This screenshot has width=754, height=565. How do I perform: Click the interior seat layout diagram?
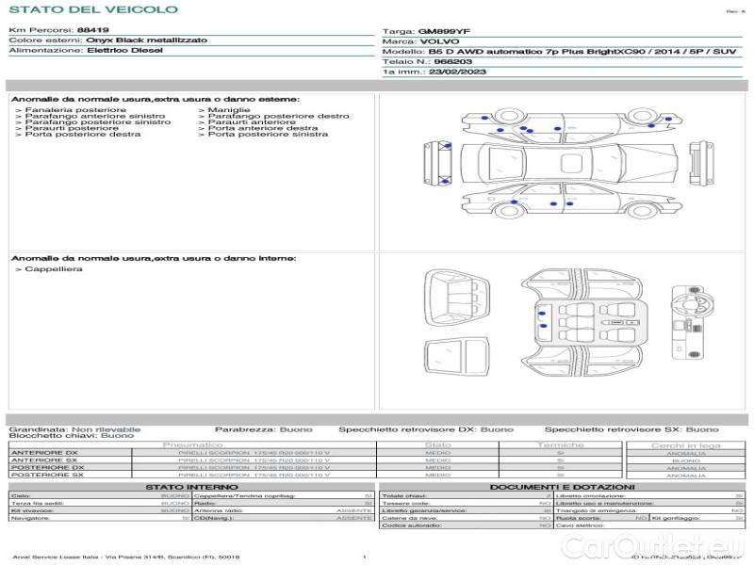coord(582,320)
